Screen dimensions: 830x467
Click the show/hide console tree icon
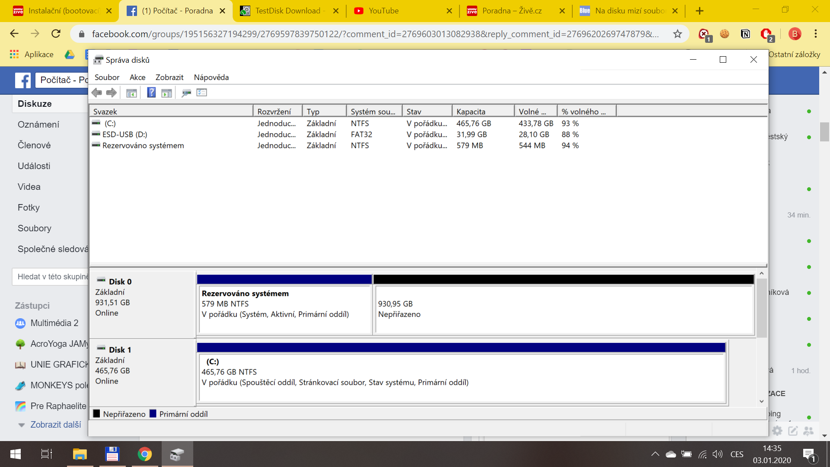[x=131, y=93]
